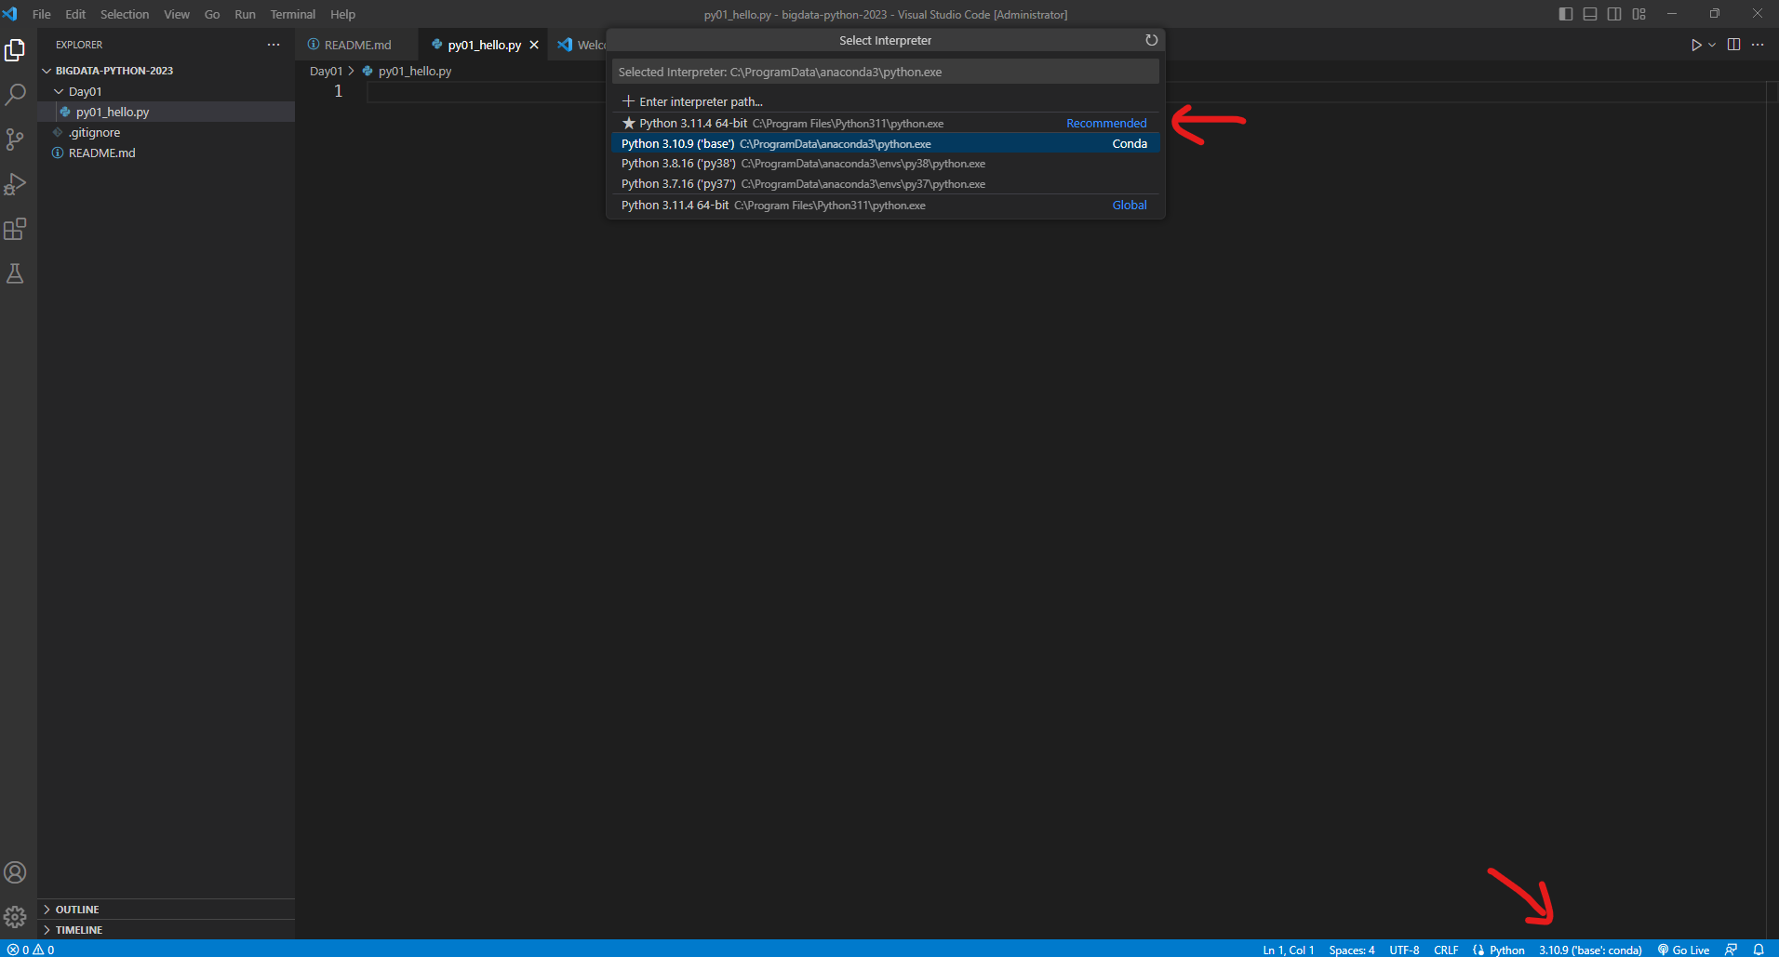
Task: Split the editor to the right
Action: point(1733,45)
